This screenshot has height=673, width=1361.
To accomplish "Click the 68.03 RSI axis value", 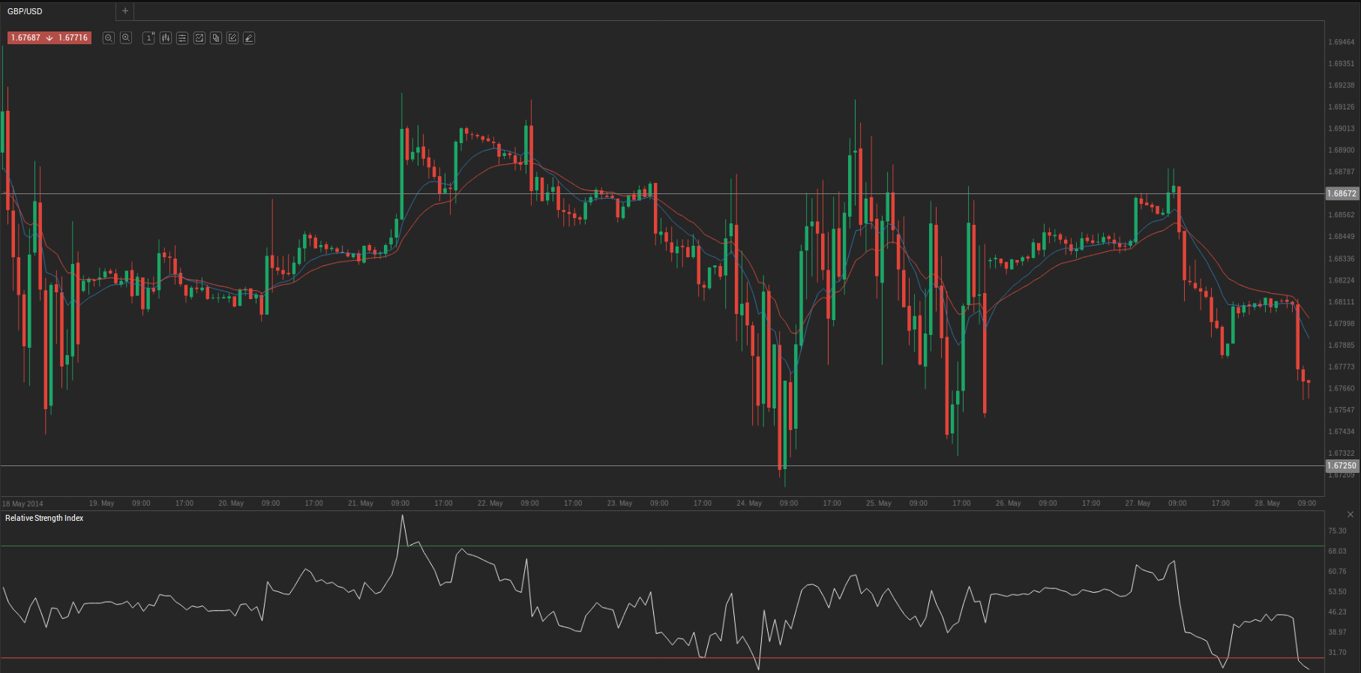I will tap(1337, 551).
